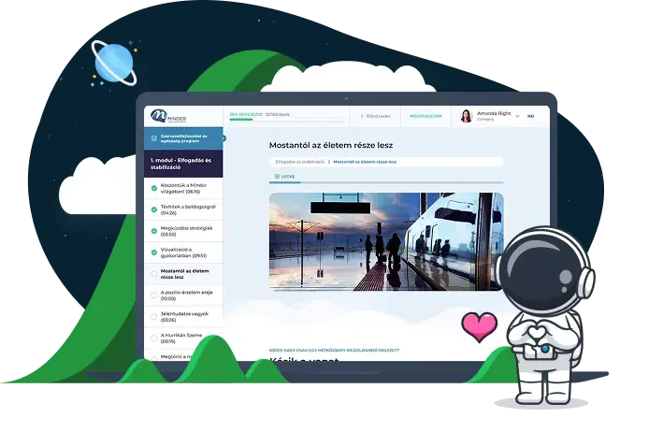The height and width of the screenshot is (432, 663).
Task: Mark the Jelentudatos vagyok circle
Action: pos(154,317)
